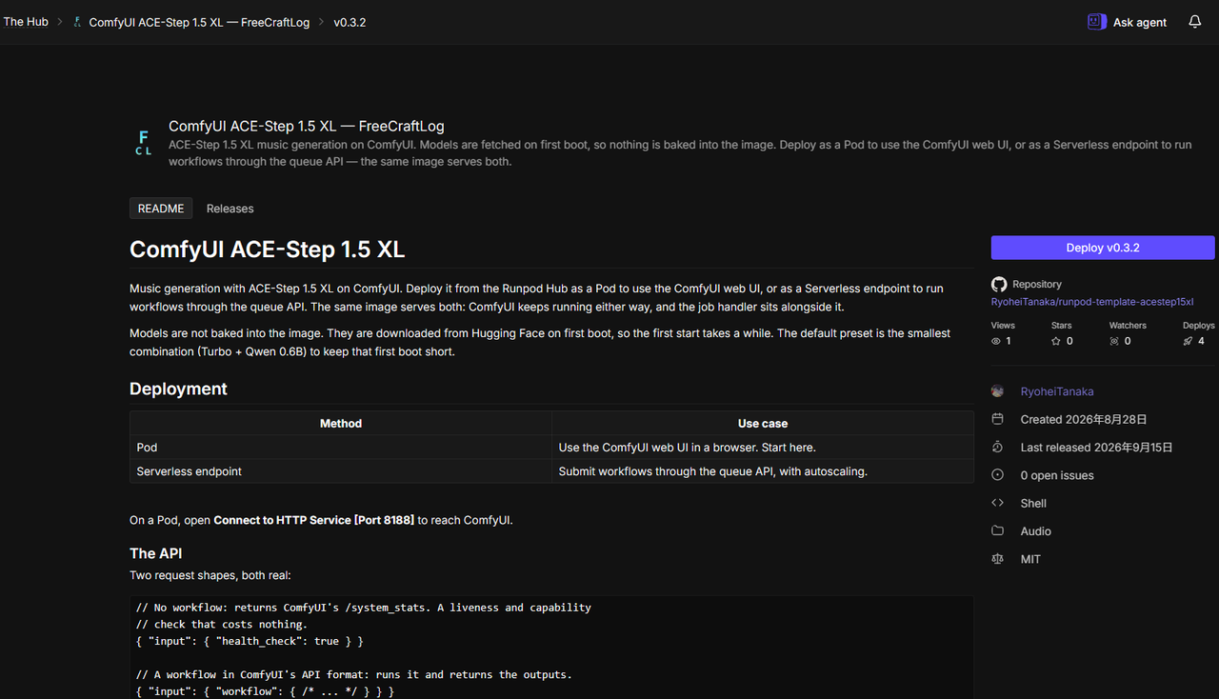Click 'Connect to HTTP Service [Port 8188]' text
1219x699 pixels.
pyautogui.click(x=313, y=520)
